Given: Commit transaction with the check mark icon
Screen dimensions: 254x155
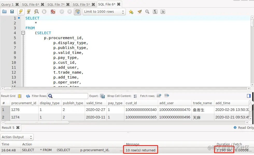Looking at the screenshot, I should point(62,11).
